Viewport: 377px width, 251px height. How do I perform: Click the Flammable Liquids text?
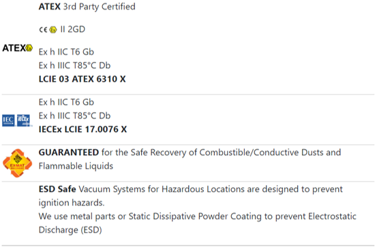pos(76,166)
